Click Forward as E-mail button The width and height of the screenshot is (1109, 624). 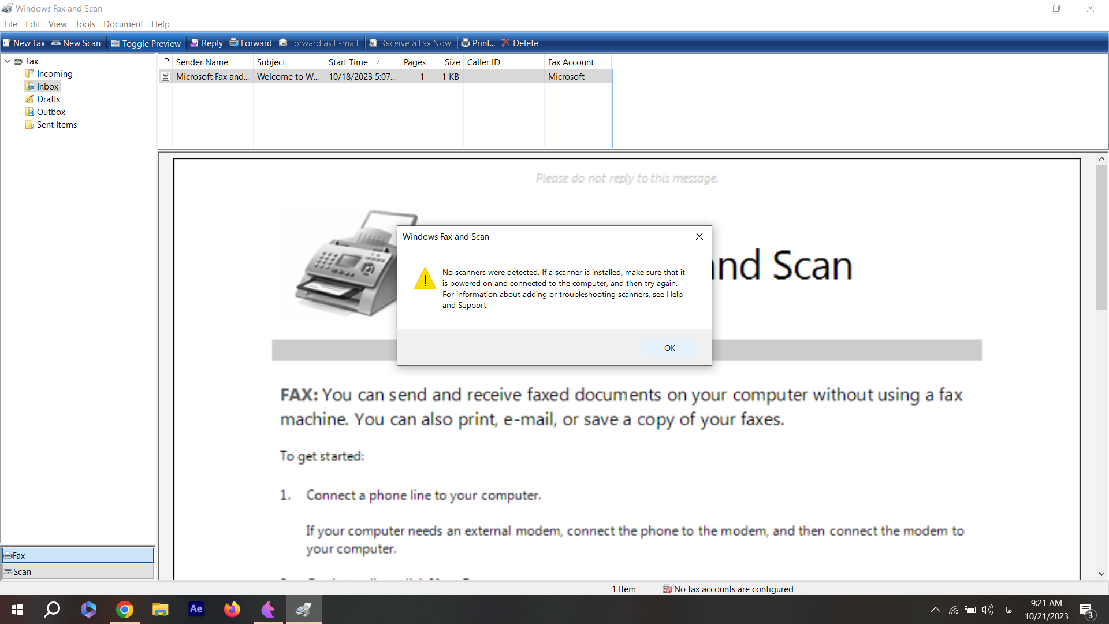319,43
